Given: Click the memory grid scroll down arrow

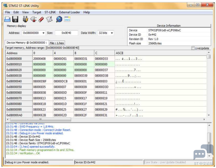Looking at the screenshot, I should [209, 115].
